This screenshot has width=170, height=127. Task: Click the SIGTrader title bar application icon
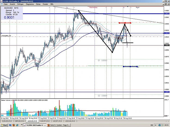tap(1, 1)
